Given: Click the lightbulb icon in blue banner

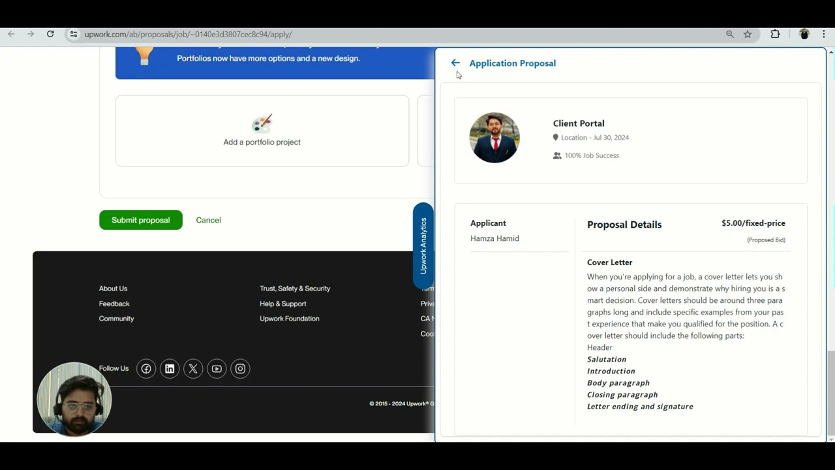Looking at the screenshot, I should tap(144, 55).
